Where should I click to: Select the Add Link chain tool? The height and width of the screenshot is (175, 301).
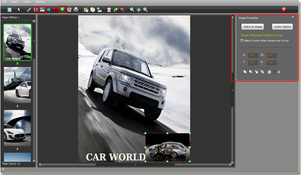point(29,9)
